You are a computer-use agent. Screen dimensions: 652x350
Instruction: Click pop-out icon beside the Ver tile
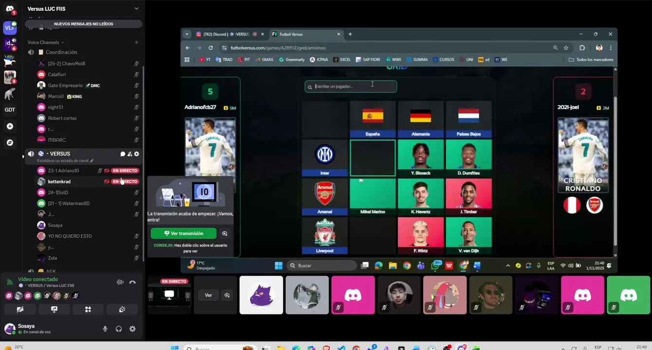(x=227, y=295)
